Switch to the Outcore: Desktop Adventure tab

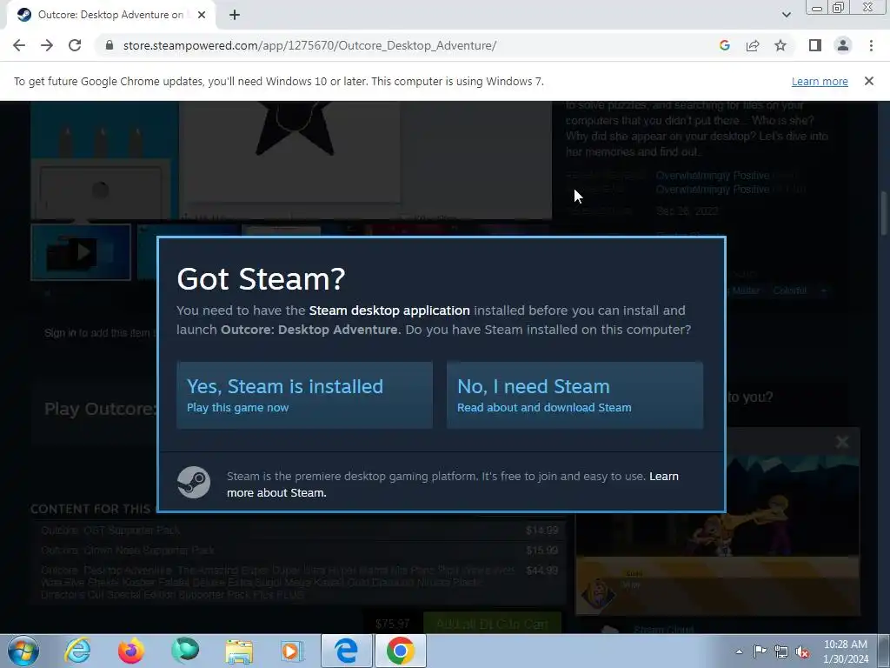[x=110, y=15]
